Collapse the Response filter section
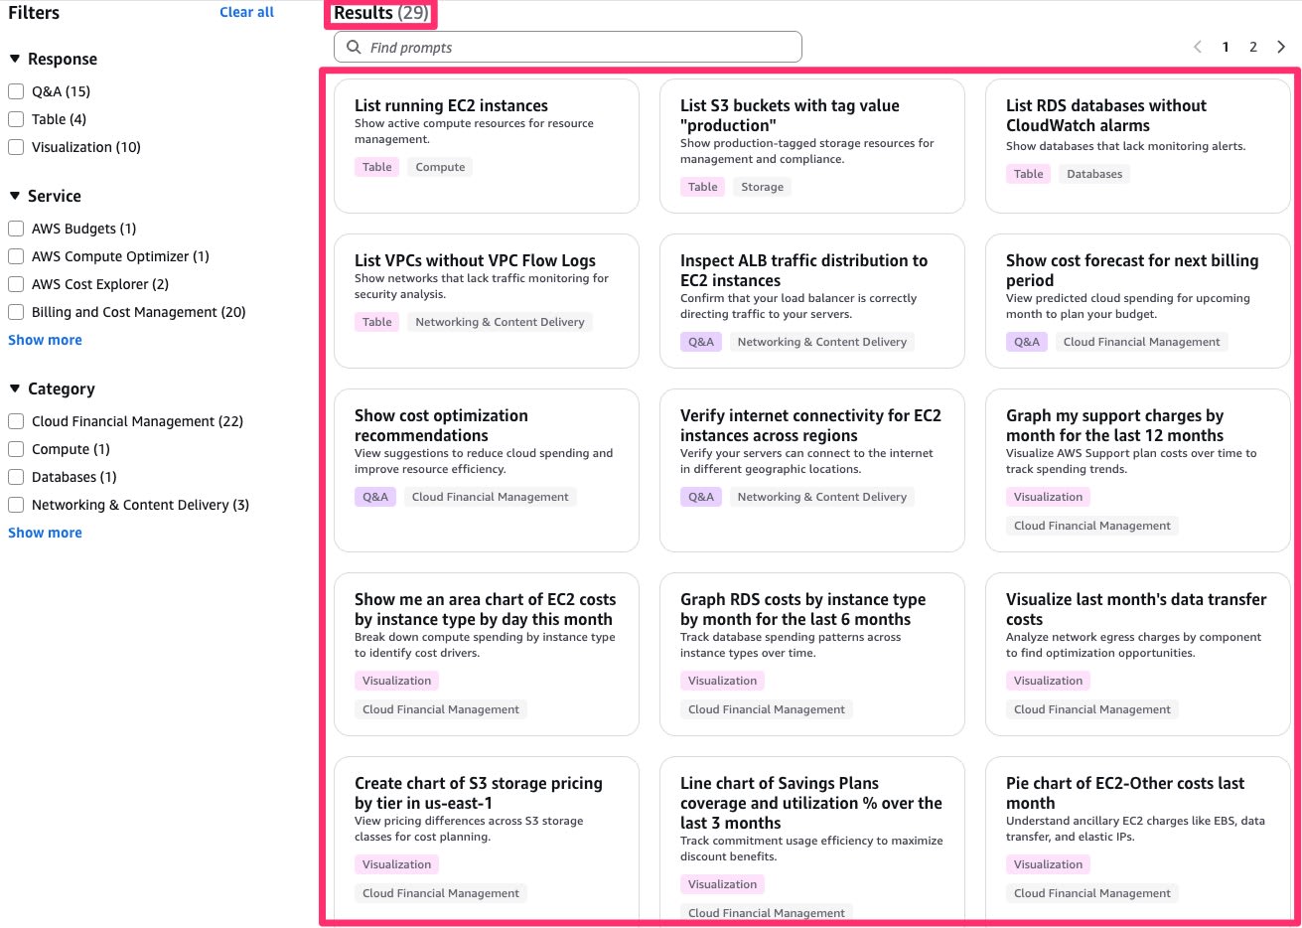This screenshot has width=1302, height=928. [15, 59]
